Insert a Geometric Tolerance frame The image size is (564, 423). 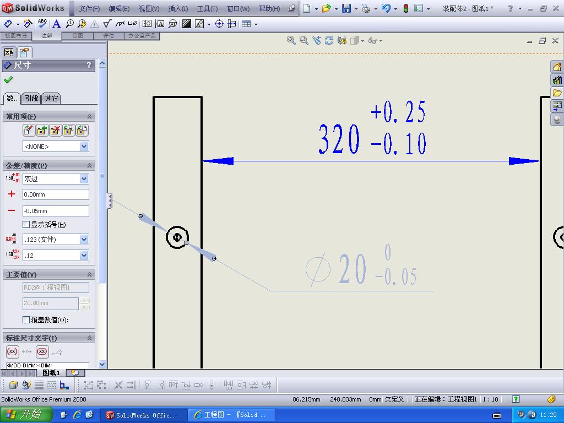(x=147, y=24)
